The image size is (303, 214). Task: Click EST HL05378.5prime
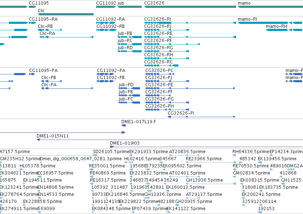pyautogui.click(x=21, y=169)
